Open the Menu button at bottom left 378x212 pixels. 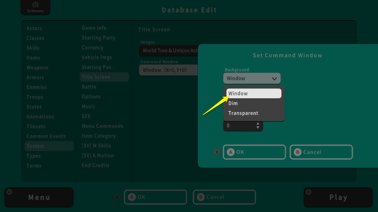(39, 198)
